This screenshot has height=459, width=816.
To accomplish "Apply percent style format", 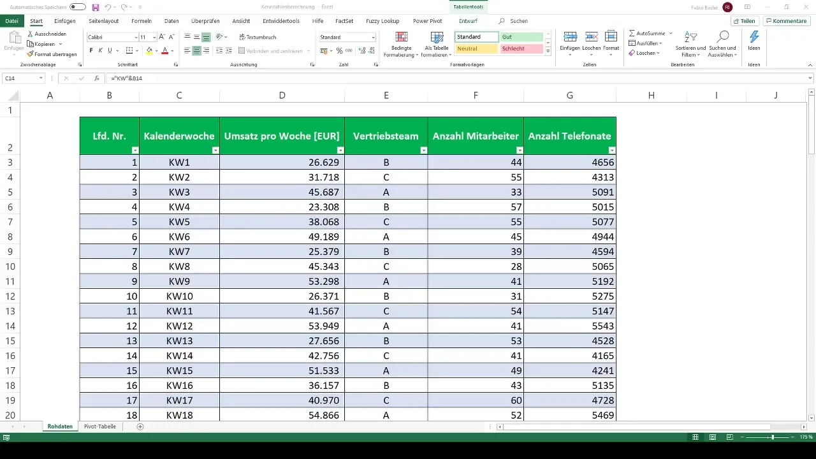I will point(339,50).
